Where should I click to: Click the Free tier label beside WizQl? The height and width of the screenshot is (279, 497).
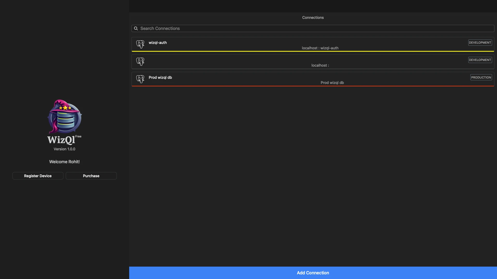pos(78,136)
